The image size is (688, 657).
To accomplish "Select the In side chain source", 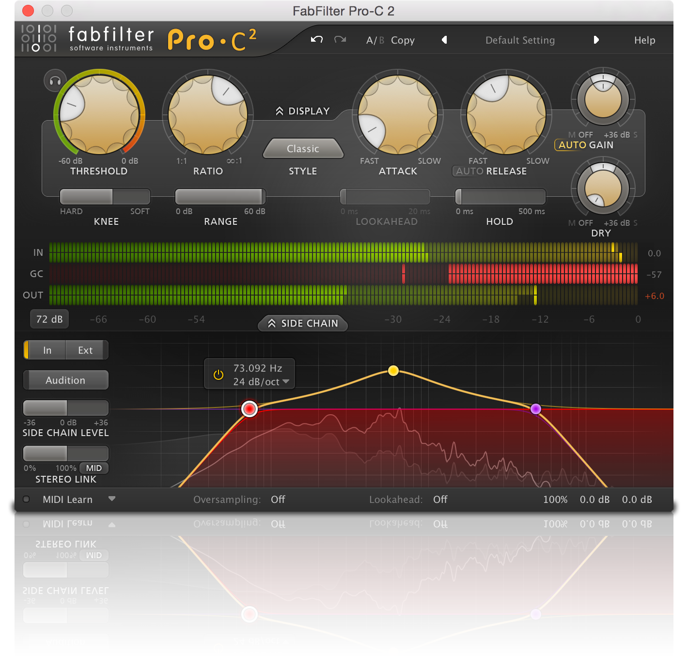I will pos(47,350).
